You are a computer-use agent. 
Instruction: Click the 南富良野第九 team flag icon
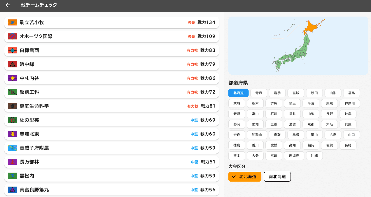pyautogui.click(x=13, y=190)
